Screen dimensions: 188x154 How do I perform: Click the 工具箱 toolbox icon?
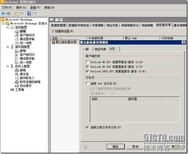[12, 89]
